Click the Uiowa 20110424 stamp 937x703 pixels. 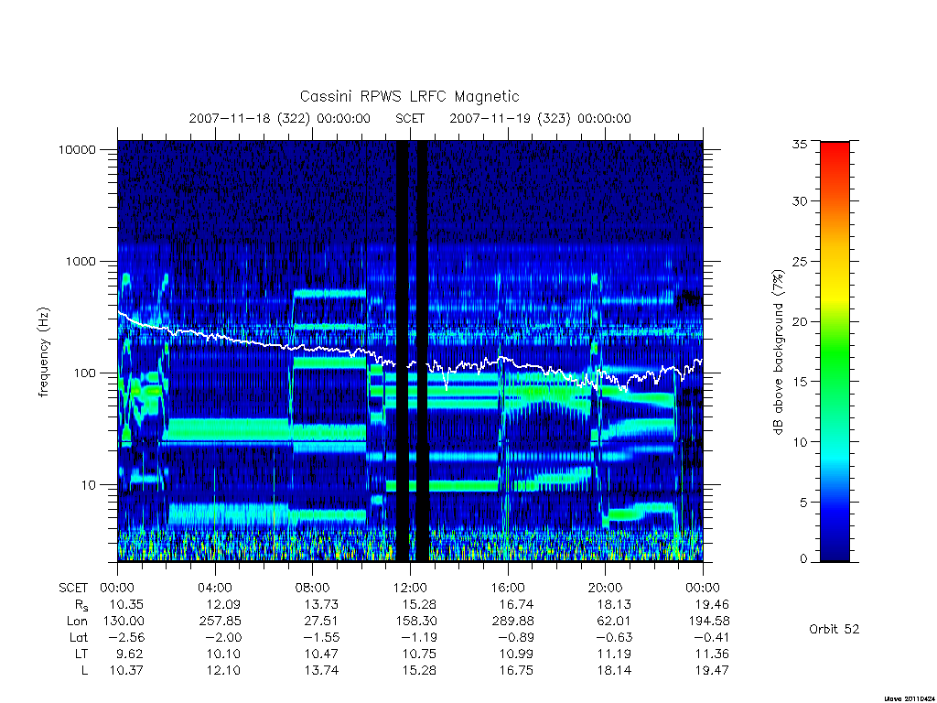click(909, 698)
